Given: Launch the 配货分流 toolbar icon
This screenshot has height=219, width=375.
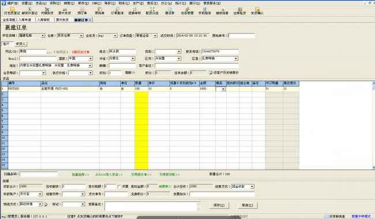Looking at the screenshot, I should [152, 11].
